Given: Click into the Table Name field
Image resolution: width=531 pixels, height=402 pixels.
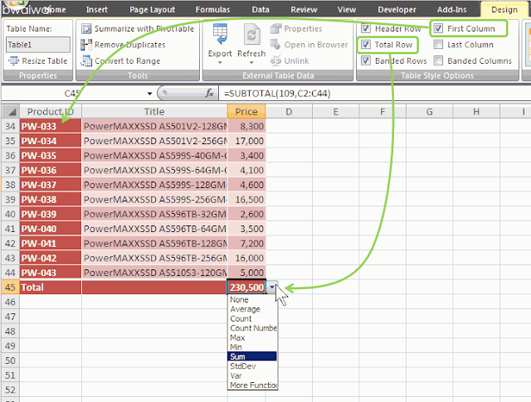Looking at the screenshot, I should pyautogui.click(x=38, y=45).
